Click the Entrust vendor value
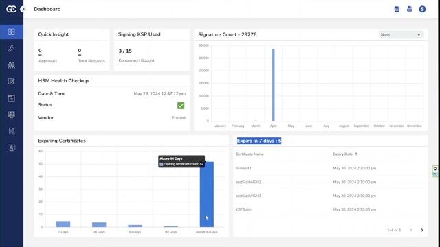 point(179,117)
